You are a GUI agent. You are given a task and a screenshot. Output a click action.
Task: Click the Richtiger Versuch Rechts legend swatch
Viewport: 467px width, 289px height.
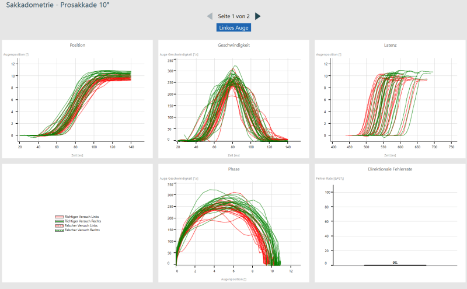pos(59,221)
